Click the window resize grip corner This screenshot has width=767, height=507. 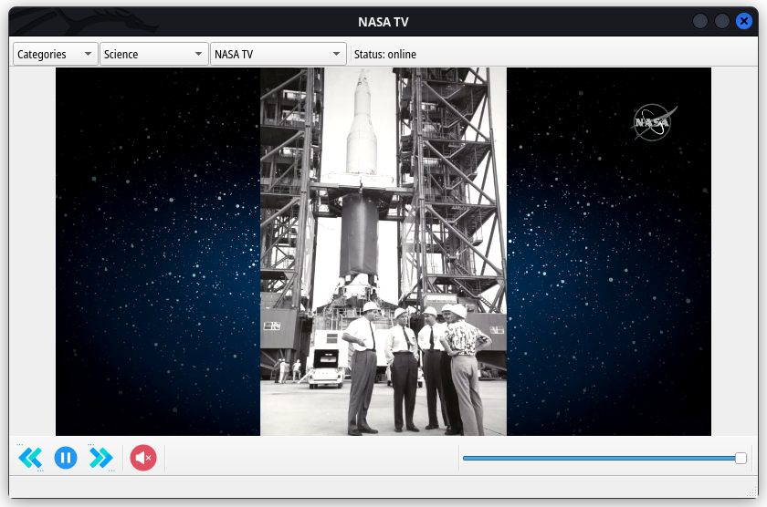point(752,492)
